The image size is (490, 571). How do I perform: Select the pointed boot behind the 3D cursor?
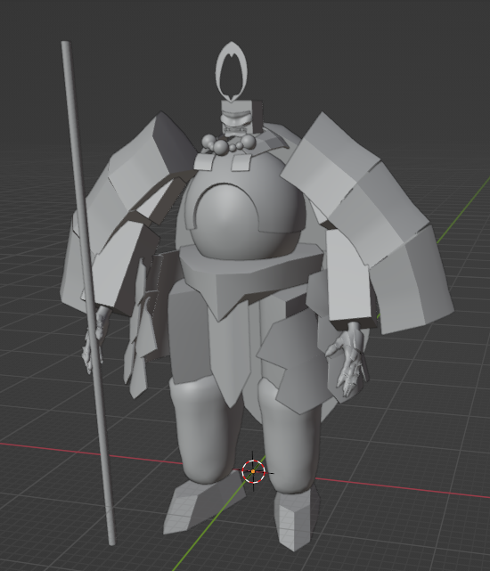pos(203,503)
